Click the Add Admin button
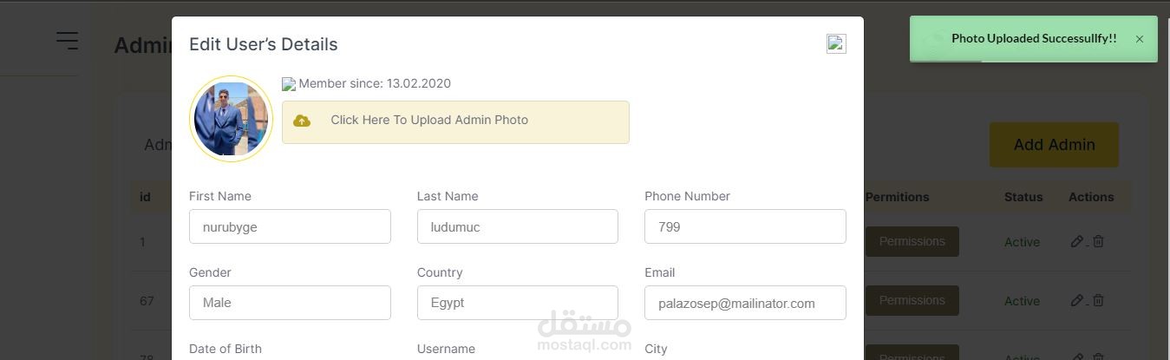This screenshot has width=1170, height=360. pyautogui.click(x=1054, y=145)
